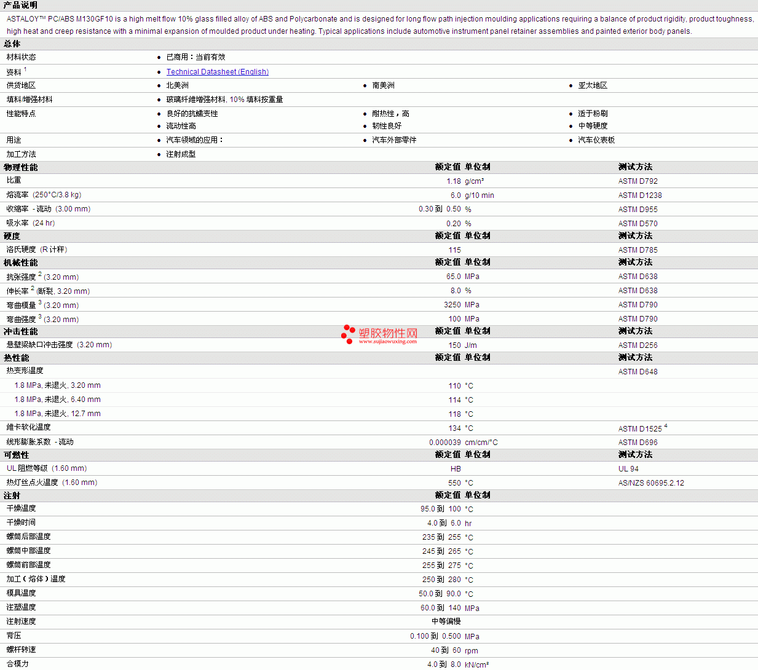The height and width of the screenshot is (670, 758).
Task: Click the "ASTM D696" test method
Action: point(638,443)
